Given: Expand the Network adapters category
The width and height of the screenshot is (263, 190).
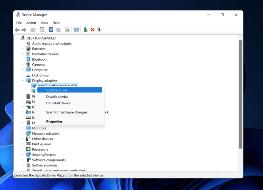Looking at the screenshot, I should click(x=23, y=133).
